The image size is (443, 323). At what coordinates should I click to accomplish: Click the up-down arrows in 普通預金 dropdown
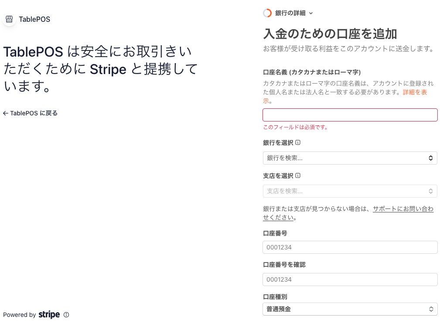pos(431,309)
